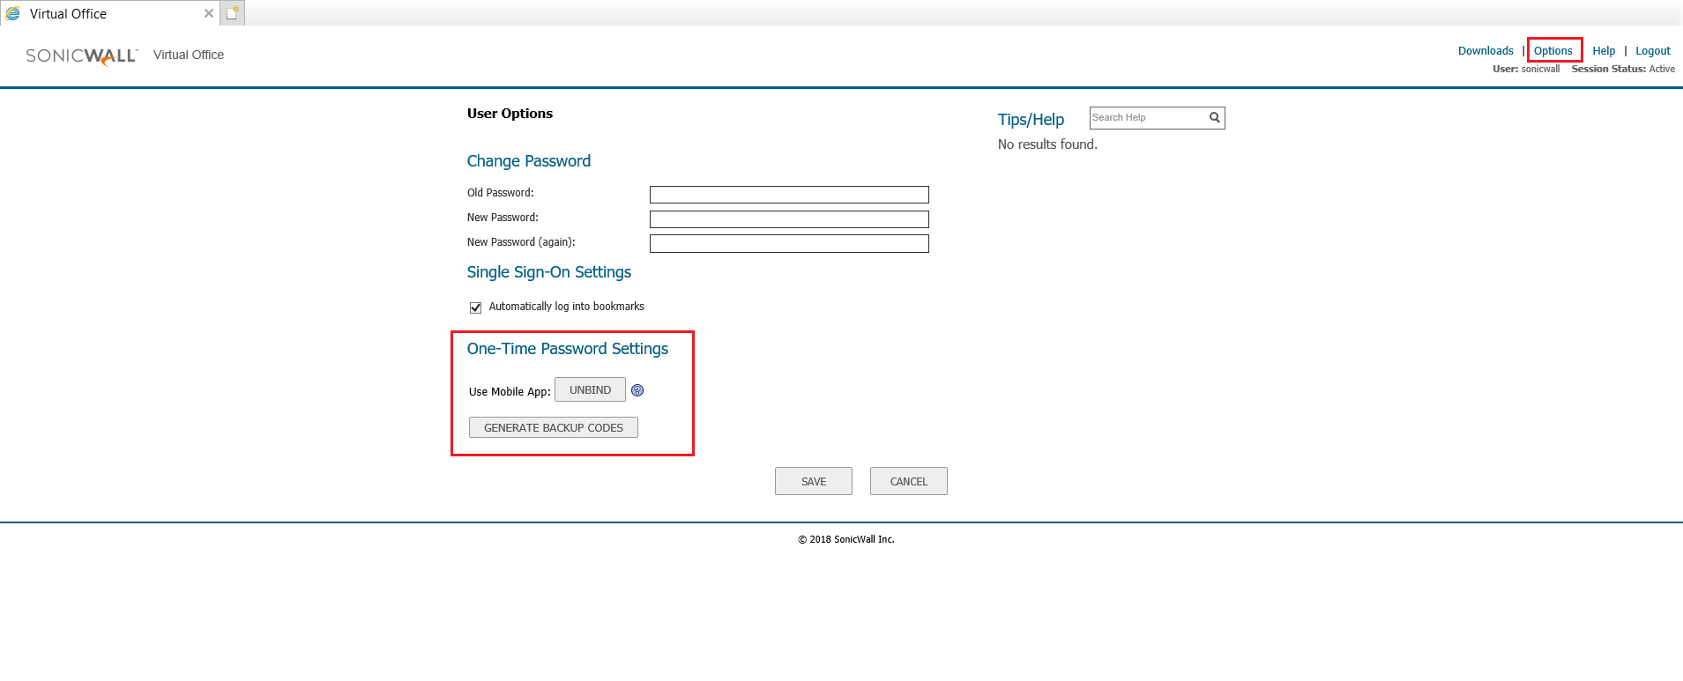Focus the Old Password field

pyautogui.click(x=788, y=195)
